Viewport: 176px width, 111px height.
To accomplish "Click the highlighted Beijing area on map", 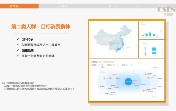I will pos(120,36).
